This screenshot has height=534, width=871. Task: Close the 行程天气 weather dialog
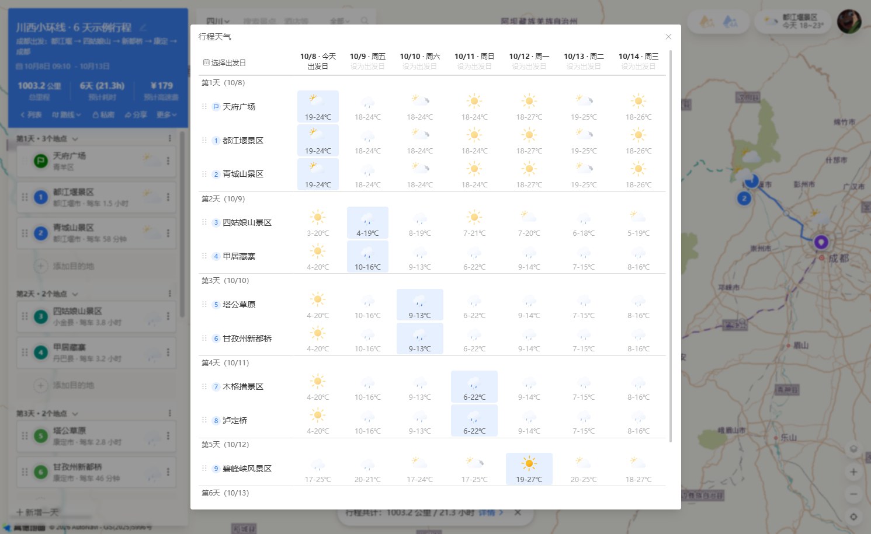(x=668, y=37)
